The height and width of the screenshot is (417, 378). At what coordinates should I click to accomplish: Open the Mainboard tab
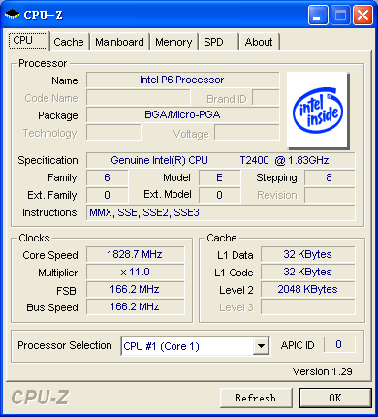point(119,42)
